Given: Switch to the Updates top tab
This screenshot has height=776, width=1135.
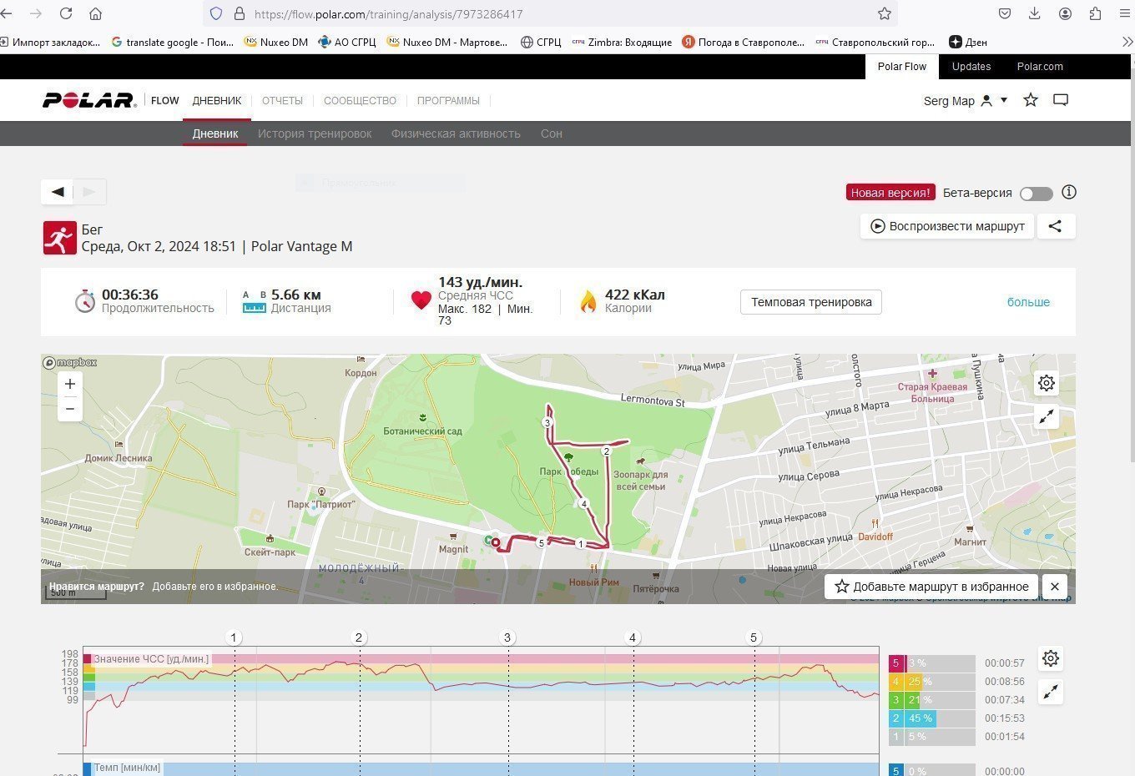Looking at the screenshot, I should tap(971, 67).
